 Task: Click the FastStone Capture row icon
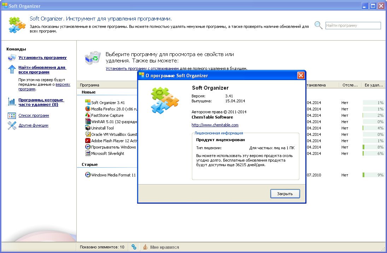coord(88,115)
